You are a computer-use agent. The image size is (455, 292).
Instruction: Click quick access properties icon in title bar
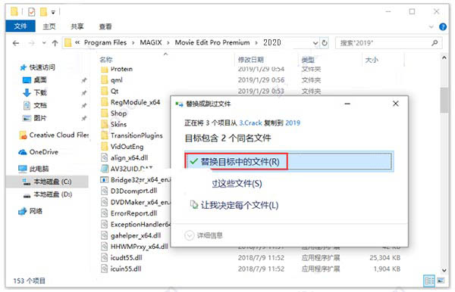click(x=31, y=12)
